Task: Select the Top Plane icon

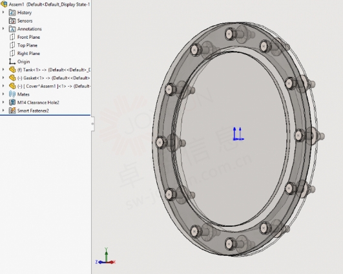Action: [x=12, y=45]
